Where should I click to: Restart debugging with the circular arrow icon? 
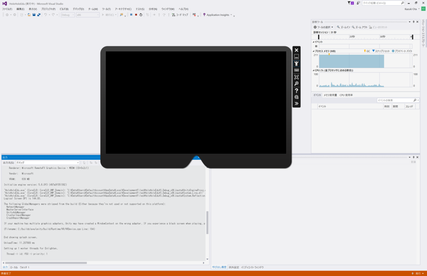click(141, 15)
